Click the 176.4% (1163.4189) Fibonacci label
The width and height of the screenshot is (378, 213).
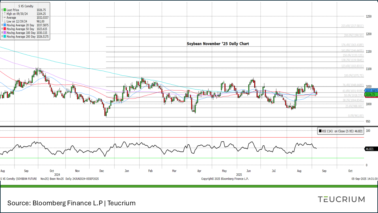tap(352, 45)
